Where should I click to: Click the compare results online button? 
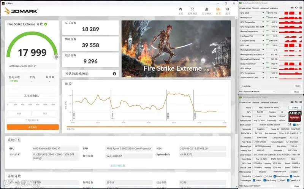(32, 120)
